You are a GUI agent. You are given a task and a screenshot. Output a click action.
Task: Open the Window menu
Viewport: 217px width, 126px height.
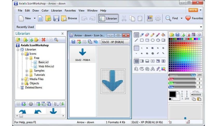[x=92, y=11]
